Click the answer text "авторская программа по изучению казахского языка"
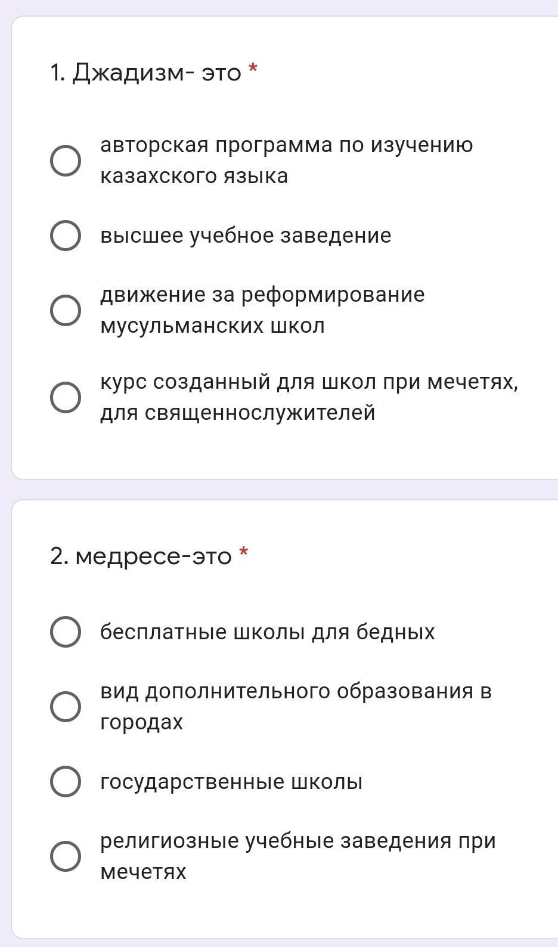This screenshot has width=558, height=947. [x=286, y=160]
